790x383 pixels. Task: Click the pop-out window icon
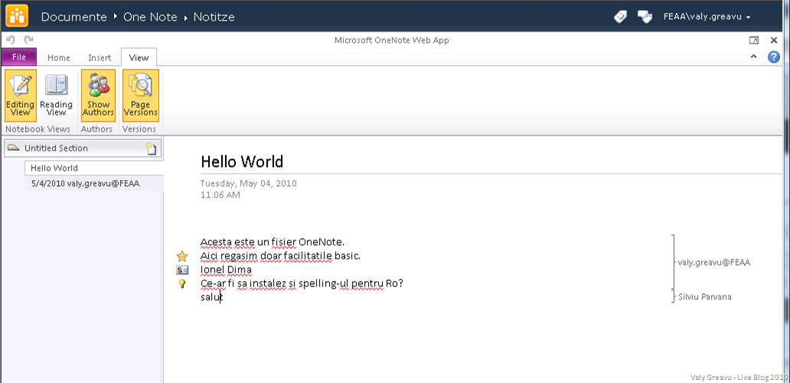click(754, 41)
